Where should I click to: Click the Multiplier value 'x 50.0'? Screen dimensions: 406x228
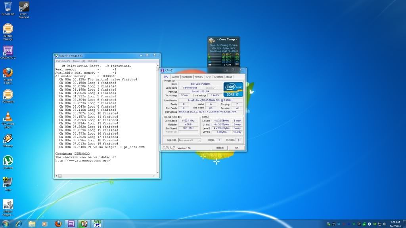point(188,125)
